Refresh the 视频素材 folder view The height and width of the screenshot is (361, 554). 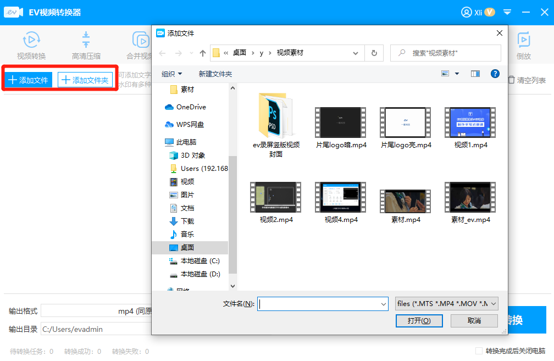tap(374, 53)
